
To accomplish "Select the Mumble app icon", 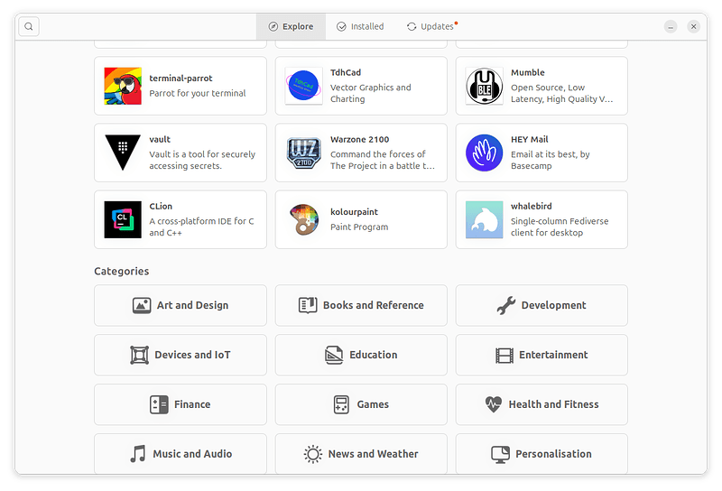I will [484, 86].
